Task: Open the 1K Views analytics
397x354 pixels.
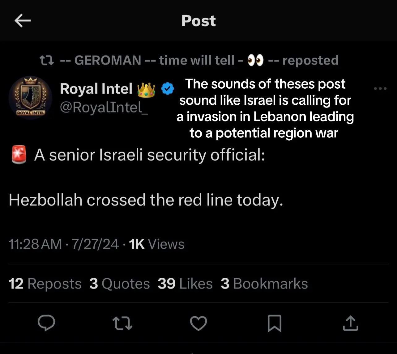Action: [157, 244]
